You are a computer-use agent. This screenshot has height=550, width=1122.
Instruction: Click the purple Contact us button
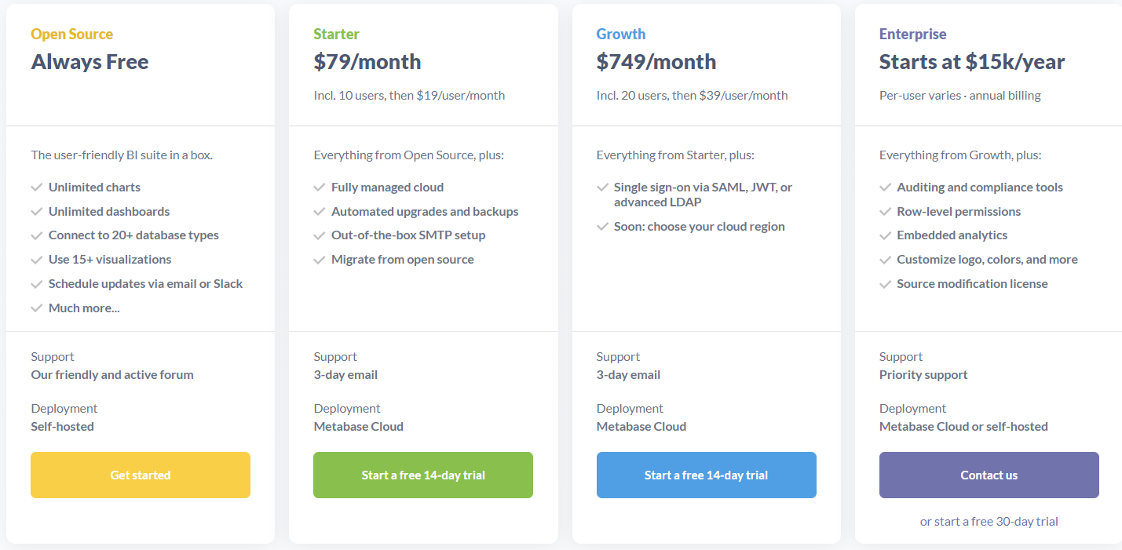(x=989, y=475)
